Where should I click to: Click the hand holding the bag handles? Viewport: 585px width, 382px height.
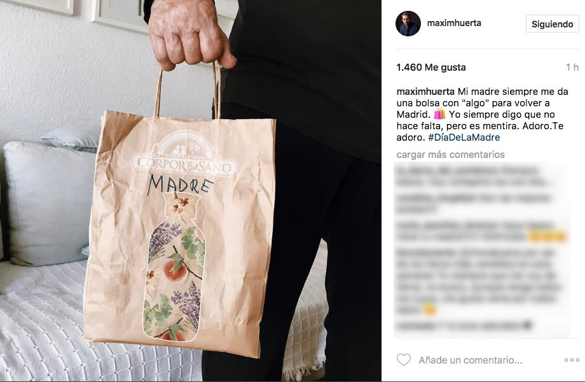[x=189, y=34]
